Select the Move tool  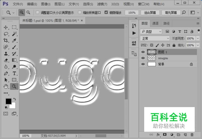(x=6, y=28)
